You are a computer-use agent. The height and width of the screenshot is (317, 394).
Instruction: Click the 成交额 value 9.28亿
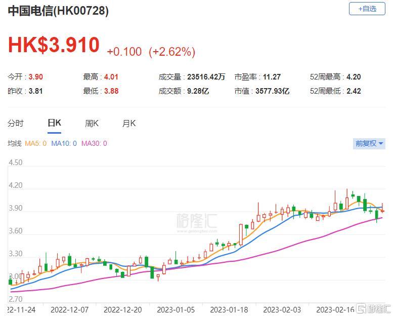click(x=198, y=91)
